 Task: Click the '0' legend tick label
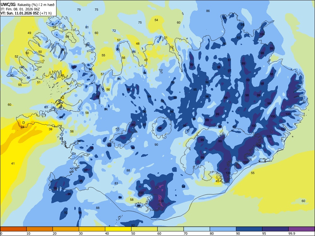(x=1, y=233)
